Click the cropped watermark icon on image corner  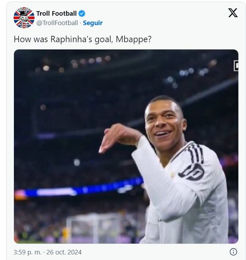236,65
